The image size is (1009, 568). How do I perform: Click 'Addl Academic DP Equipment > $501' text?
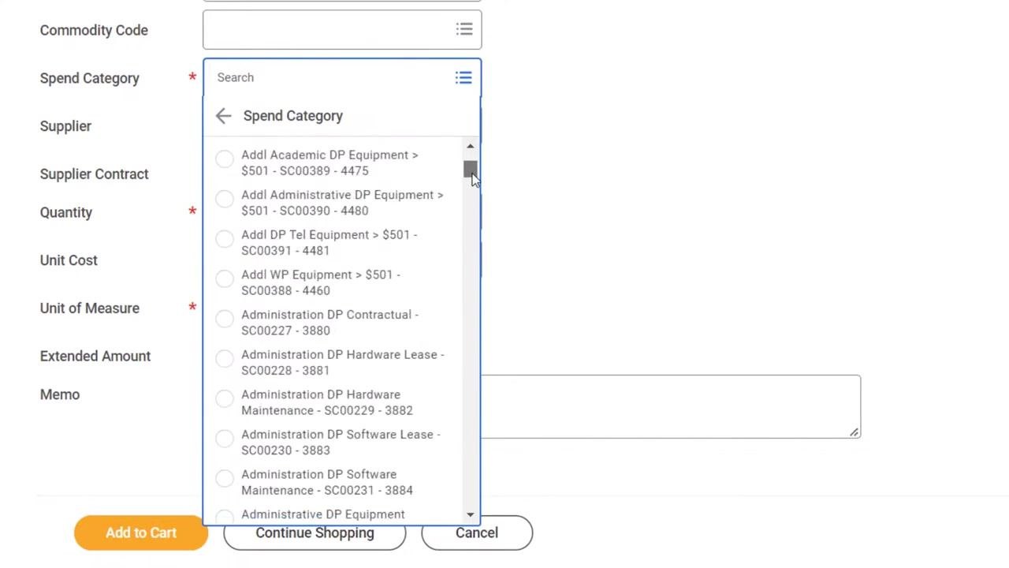(x=330, y=163)
